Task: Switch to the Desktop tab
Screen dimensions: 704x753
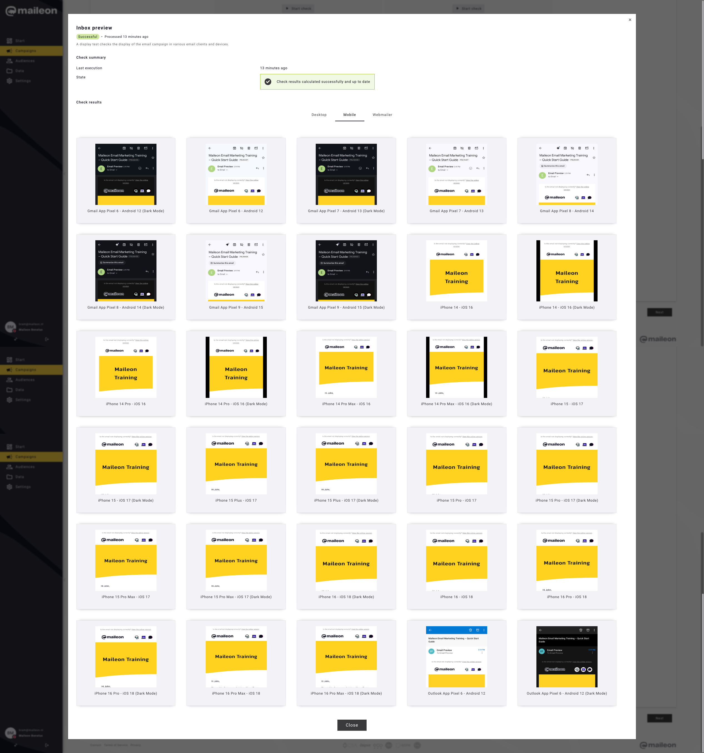Action: coord(319,115)
